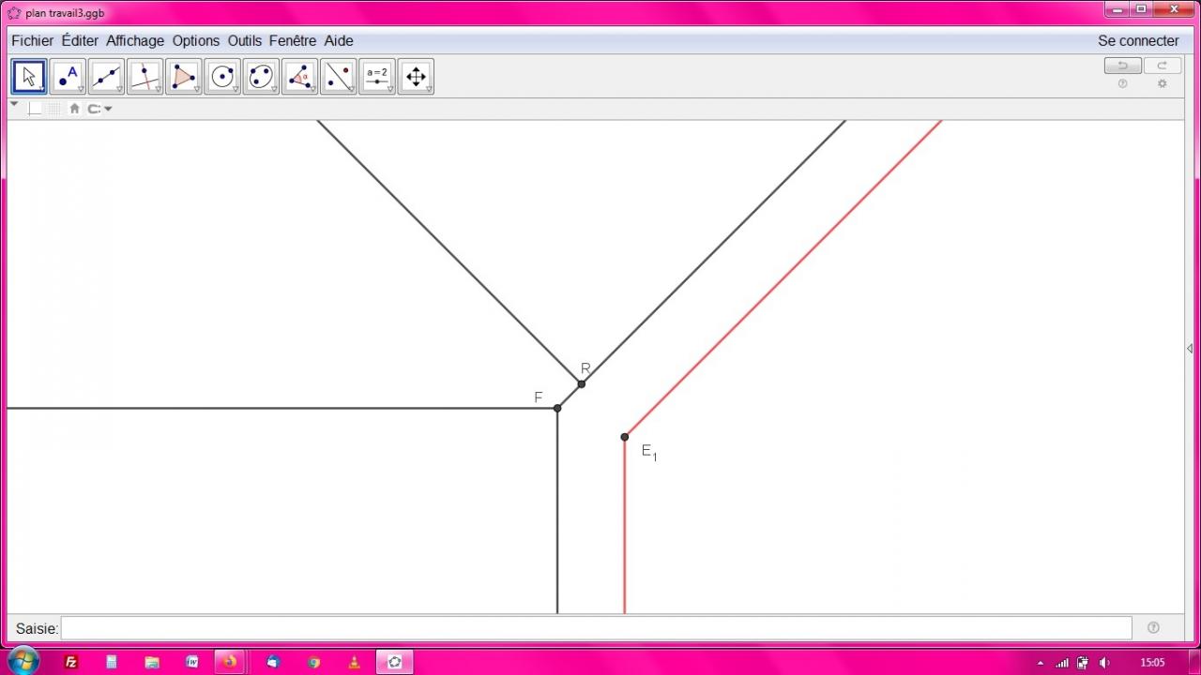
Task: Open the Fichier menu
Action: tap(33, 41)
